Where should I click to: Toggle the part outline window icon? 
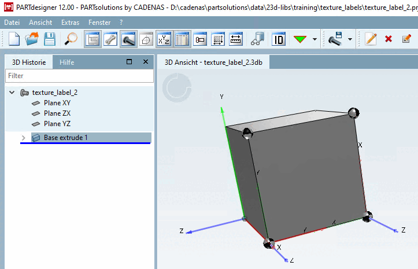[x=200, y=39]
